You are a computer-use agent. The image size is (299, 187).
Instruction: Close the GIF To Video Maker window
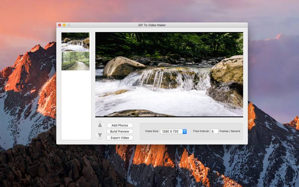point(59,25)
